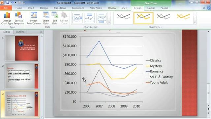This screenshot has height=119, width=211.
Task: Open Customize Quick Access Toolbar dropdown
Action: click(24, 3)
